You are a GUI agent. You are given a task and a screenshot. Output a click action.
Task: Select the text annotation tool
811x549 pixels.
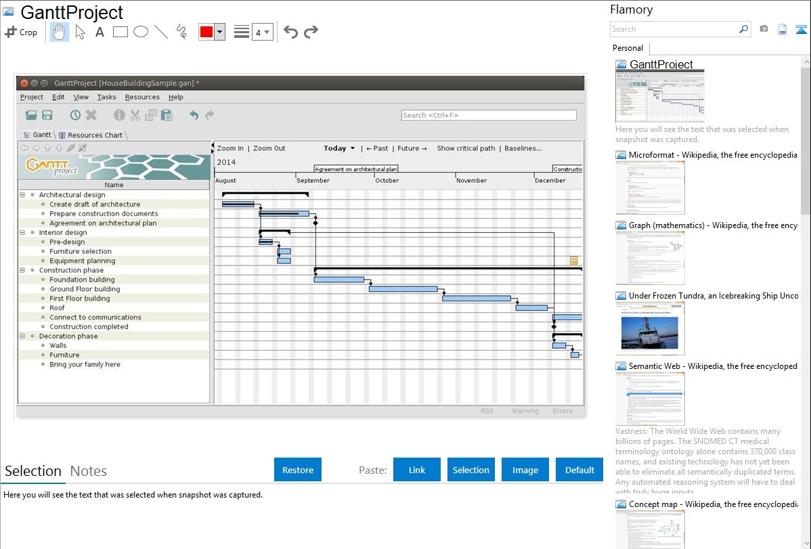[x=100, y=32]
